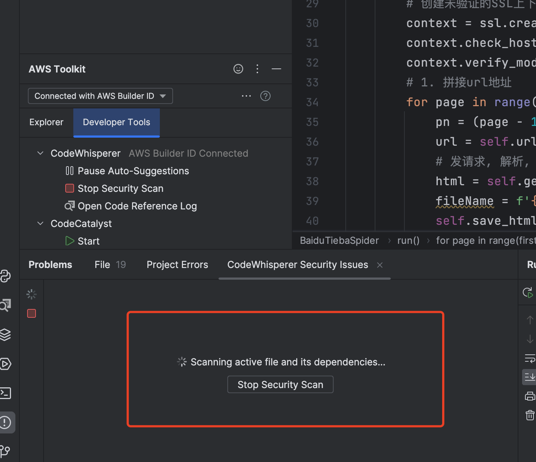Screen dimensions: 536x462
Task: Open the Git branch sidebar icon
Action: pos(5,451)
